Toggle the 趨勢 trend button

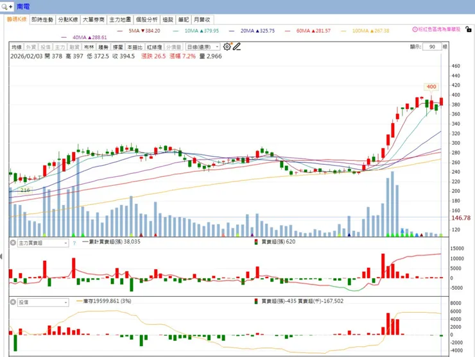[103, 47]
